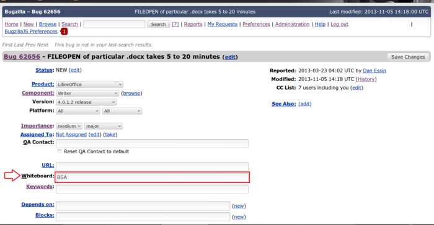Tick the Reset QA Contact to default checkbox
Image resolution: width=434 pixels, height=225 pixels.
[x=60, y=151]
